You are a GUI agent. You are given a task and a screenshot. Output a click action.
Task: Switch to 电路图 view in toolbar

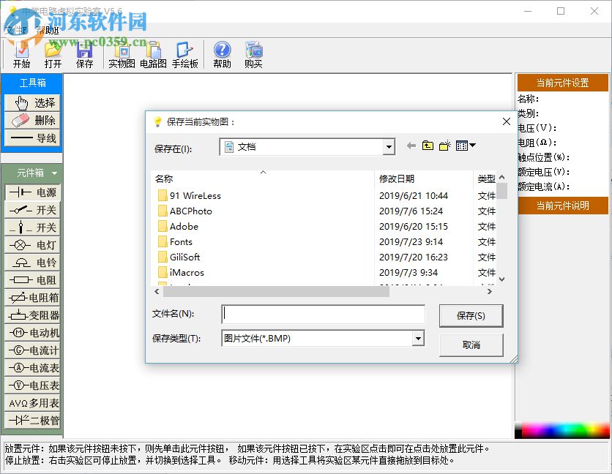click(153, 56)
